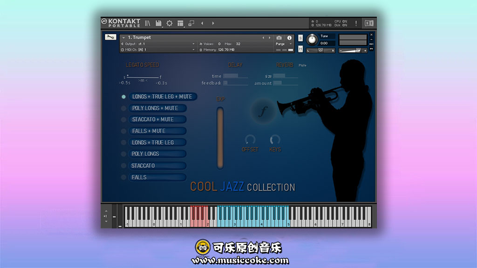Click the LONGS + TRUE LEG button
Screen dimensions: 477x268
tap(157, 142)
